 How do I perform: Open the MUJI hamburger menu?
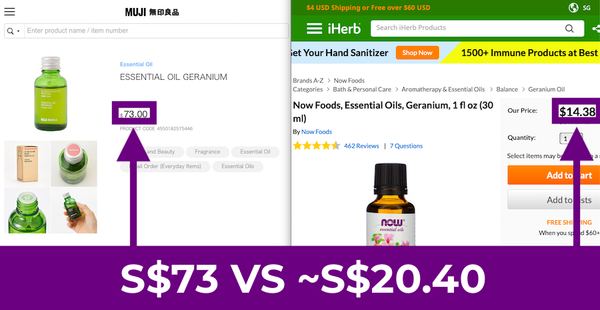[x=9, y=11]
